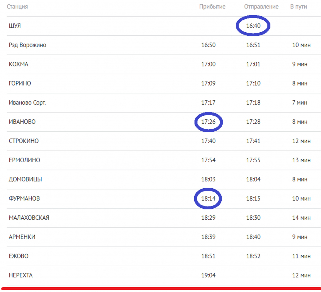This screenshot has height=292, width=321.
Task: Select the "Отправление" column header
Action: point(261,7)
